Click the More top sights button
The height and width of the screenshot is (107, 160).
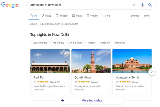91,100
